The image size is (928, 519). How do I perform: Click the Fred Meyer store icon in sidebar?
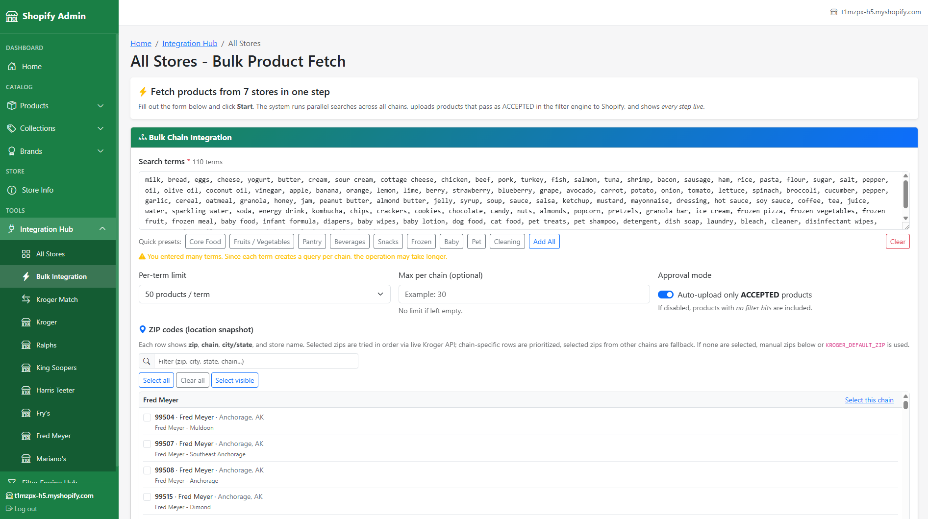pyautogui.click(x=26, y=436)
